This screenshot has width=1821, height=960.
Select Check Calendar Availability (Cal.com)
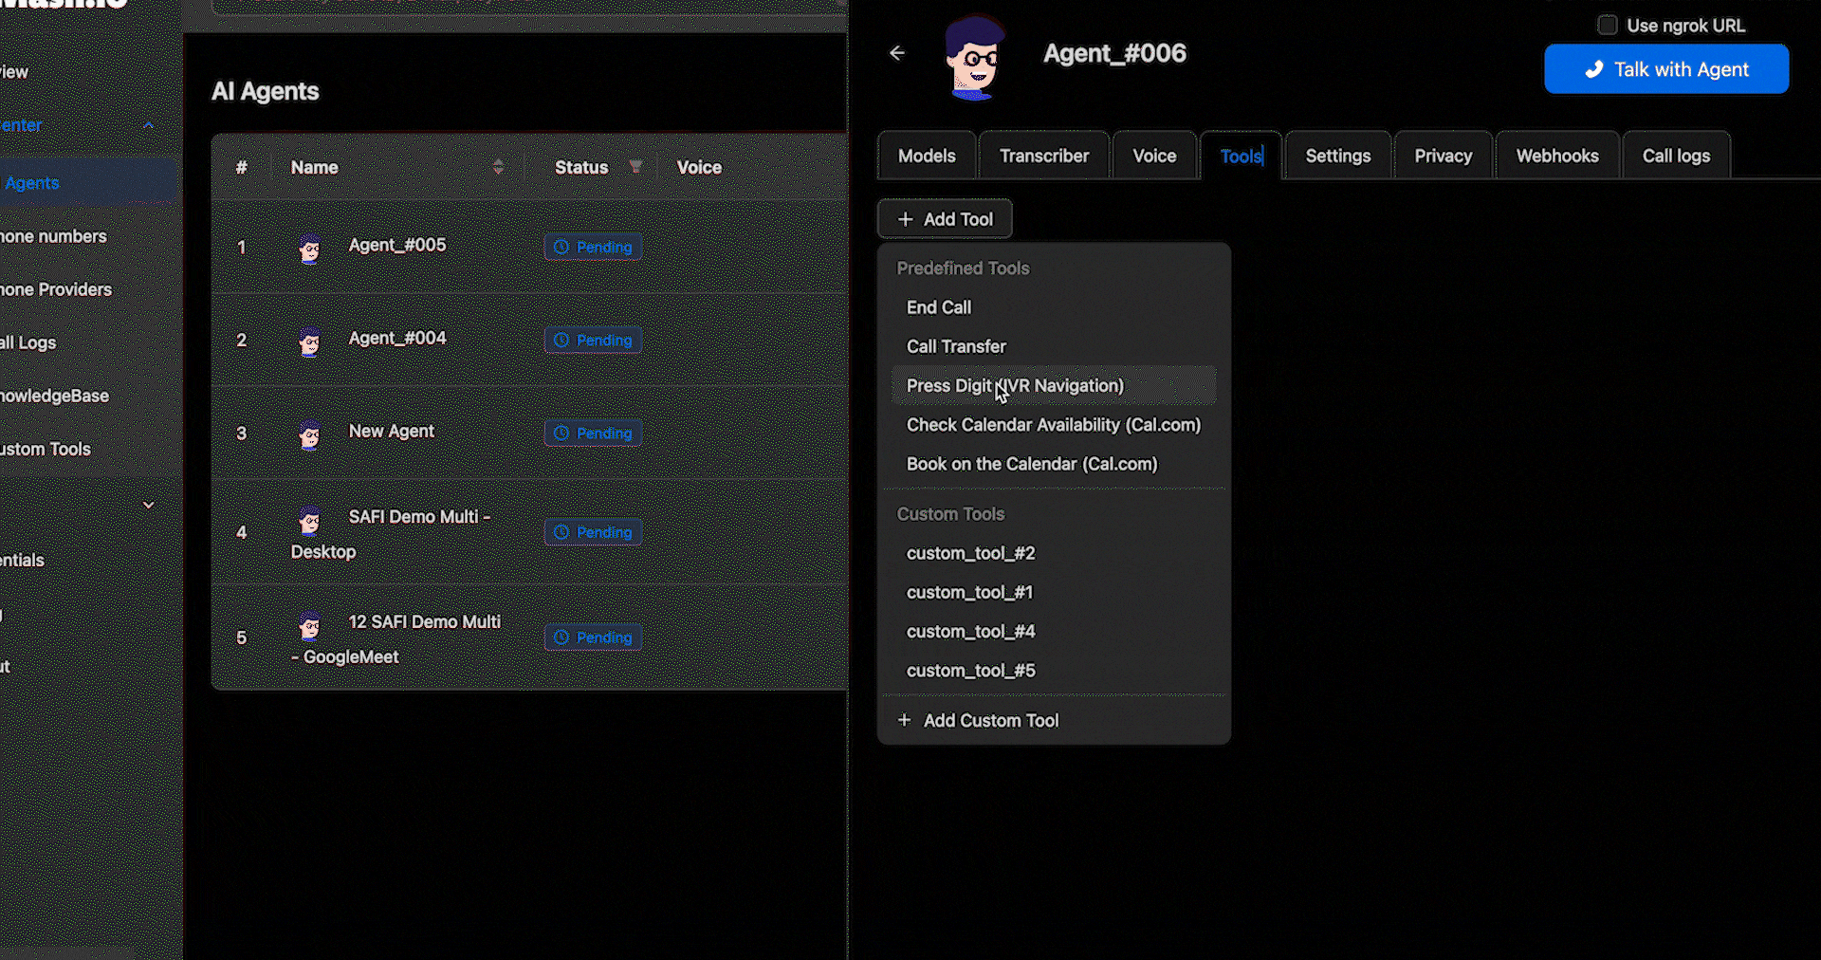click(x=1054, y=425)
